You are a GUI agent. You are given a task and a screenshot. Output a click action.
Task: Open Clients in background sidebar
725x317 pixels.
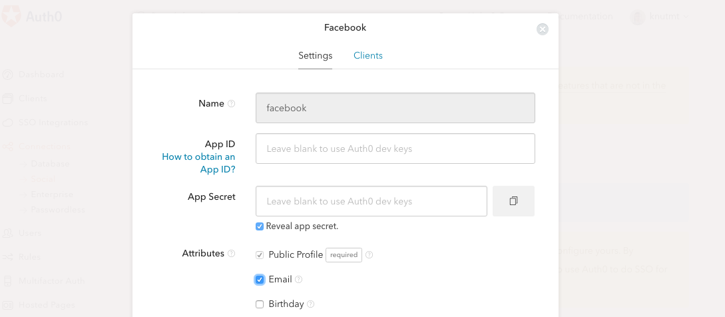[x=33, y=99]
